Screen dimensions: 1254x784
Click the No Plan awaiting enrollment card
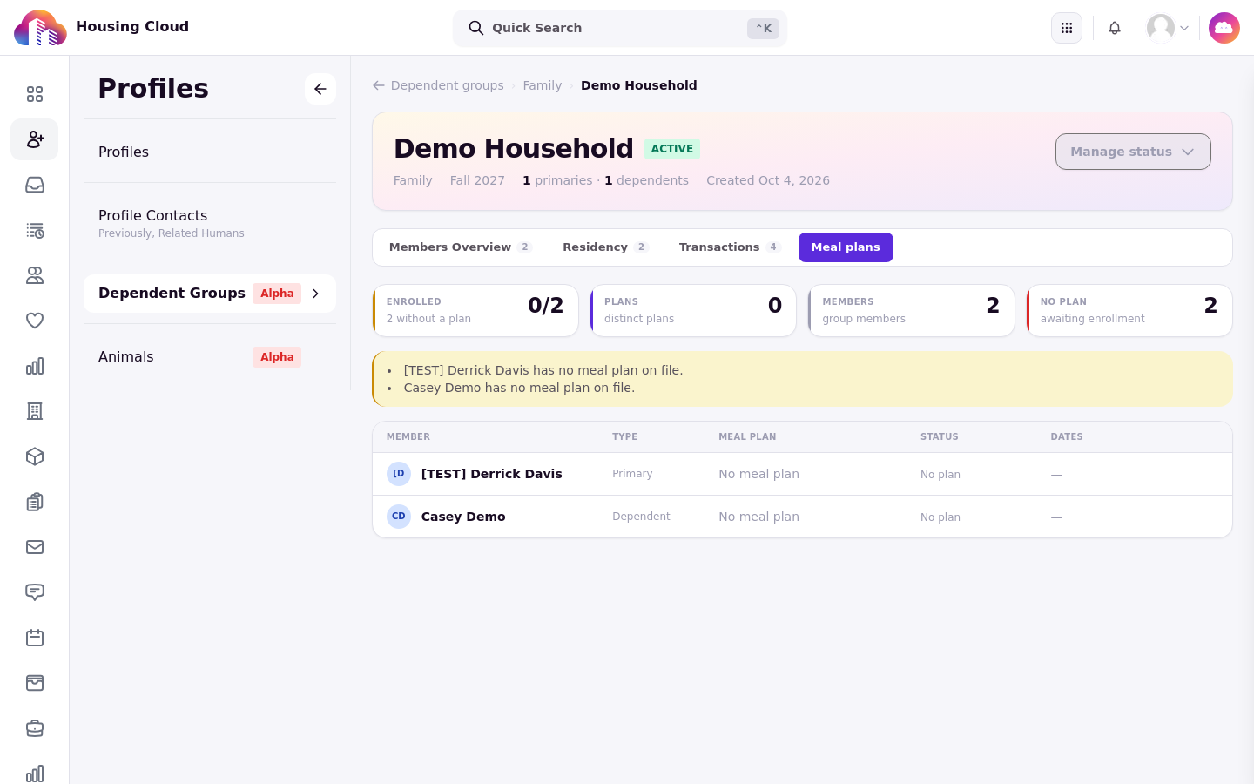tap(1129, 310)
